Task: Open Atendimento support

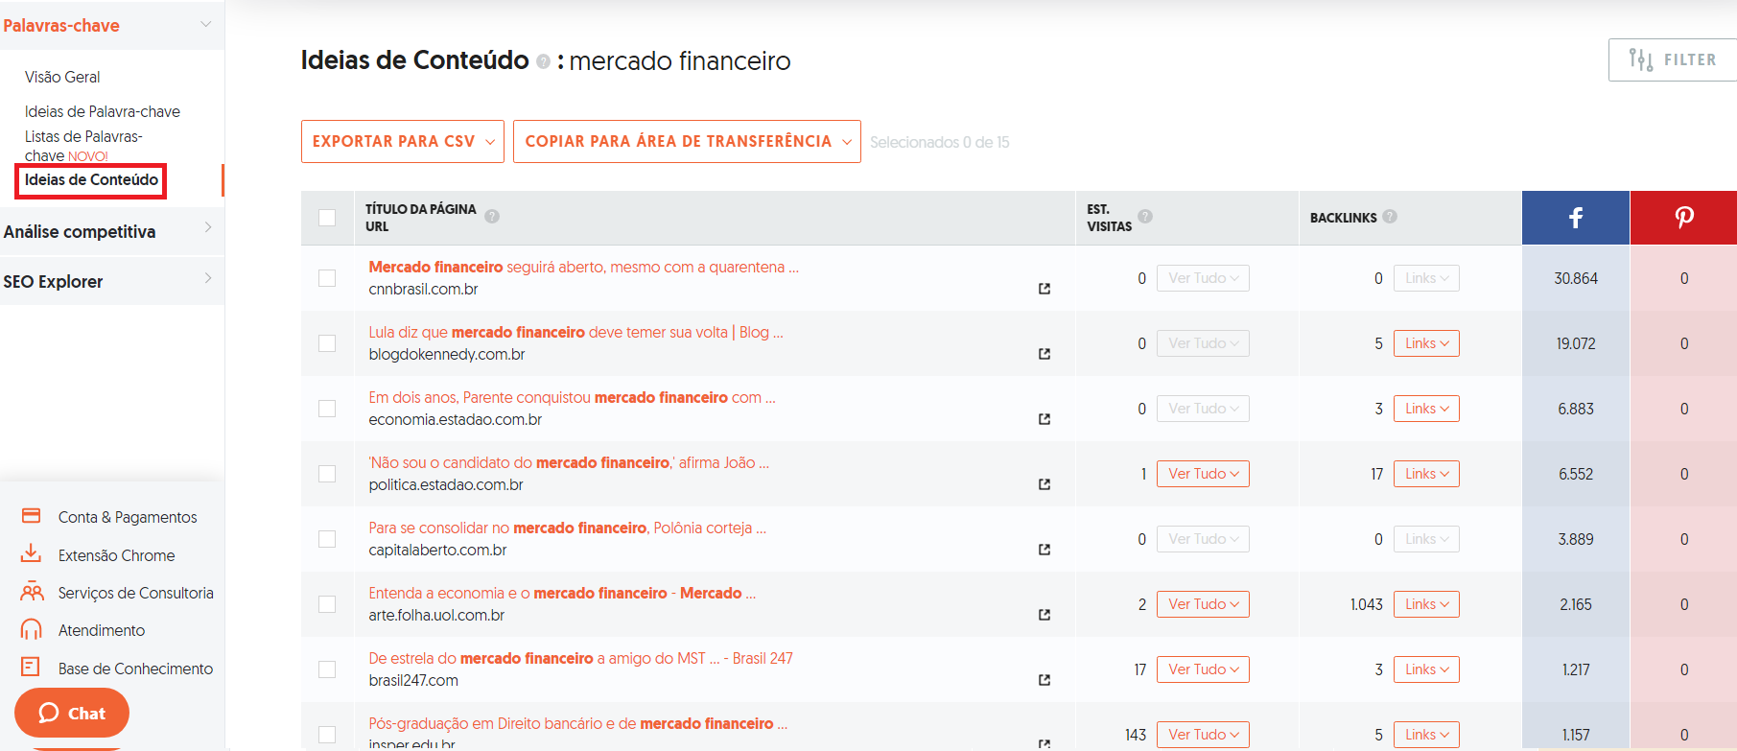Action: (82, 630)
